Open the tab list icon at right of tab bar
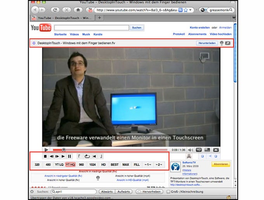The image size is (264, 200). pyautogui.click(x=234, y=18)
